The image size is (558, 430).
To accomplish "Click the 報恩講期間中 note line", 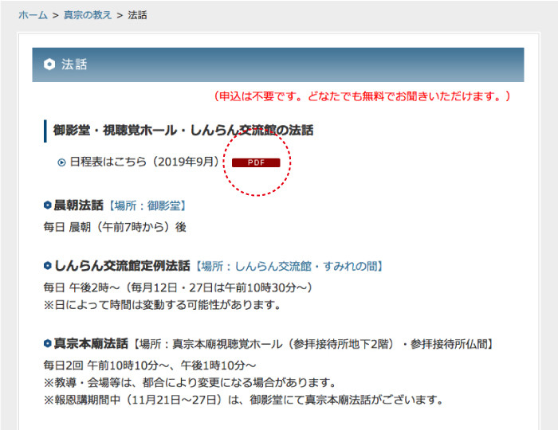I will coord(243,400).
